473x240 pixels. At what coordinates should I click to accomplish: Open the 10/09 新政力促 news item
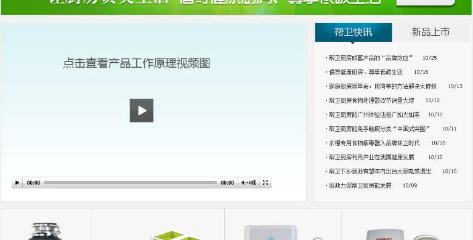click(360, 185)
